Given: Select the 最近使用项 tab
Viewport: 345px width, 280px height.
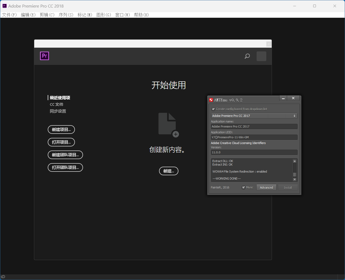Looking at the screenshot, I should [x=60, y=98].
